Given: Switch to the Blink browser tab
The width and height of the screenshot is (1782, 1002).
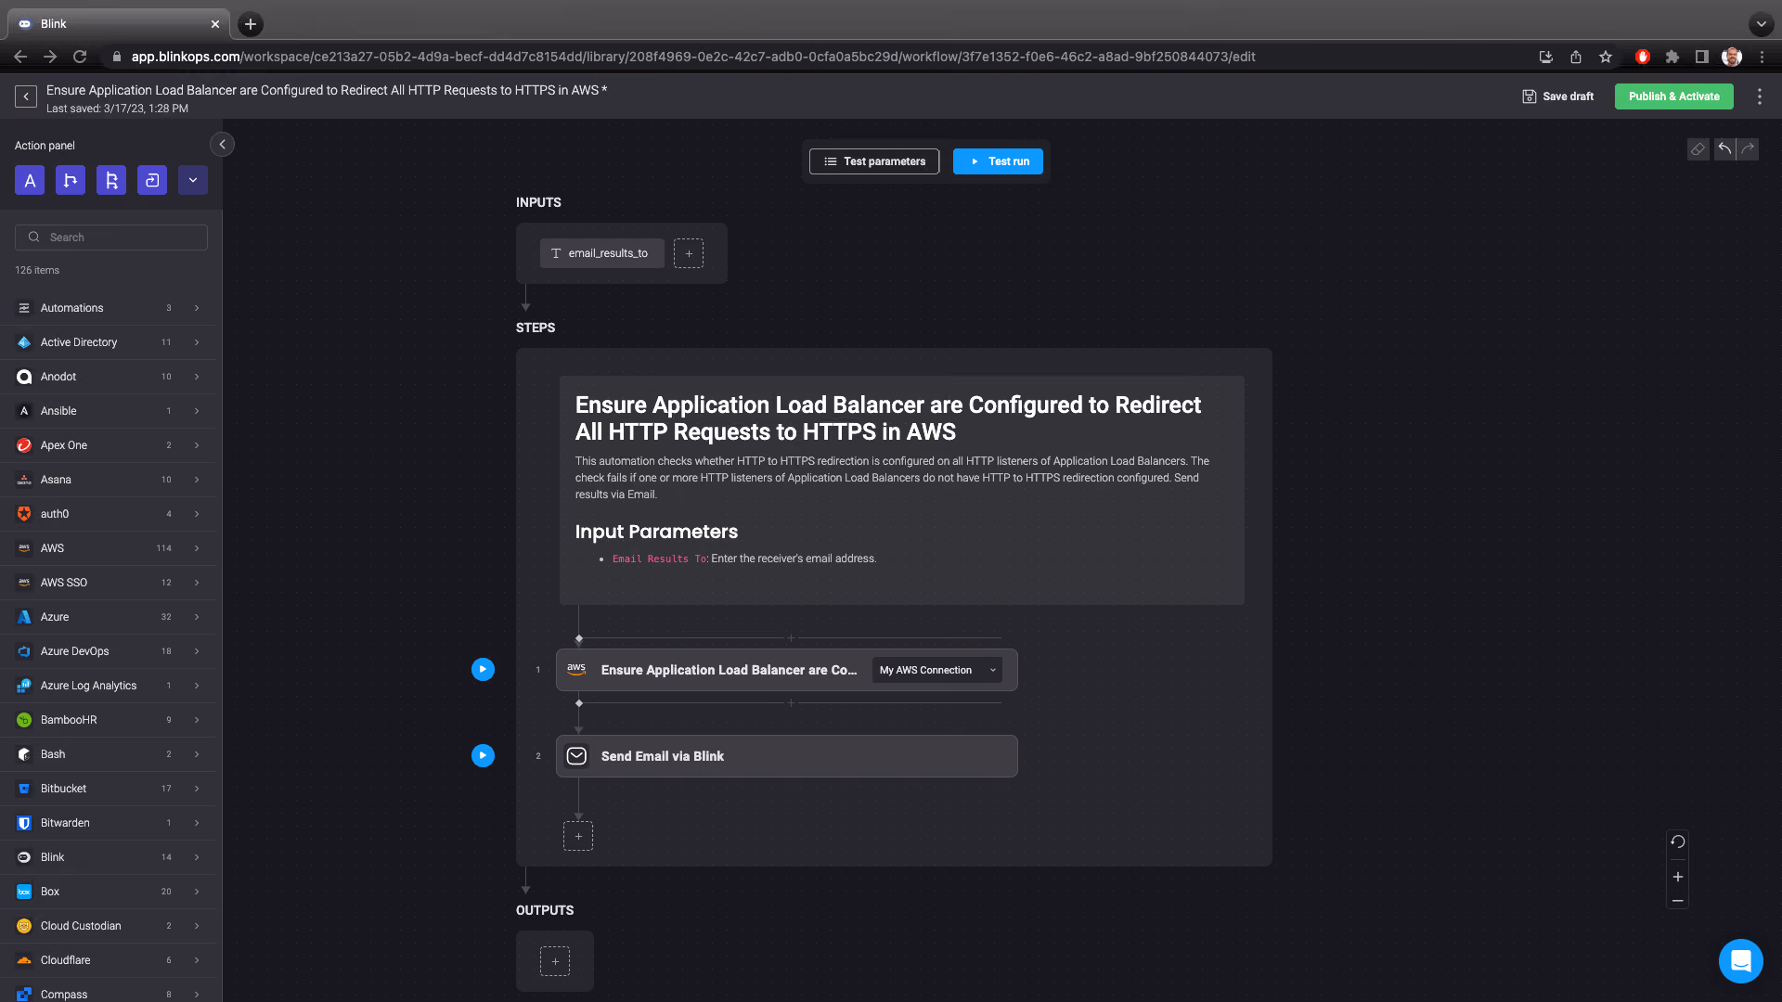Looking at the screenshot, I should (x=119, y=24).
